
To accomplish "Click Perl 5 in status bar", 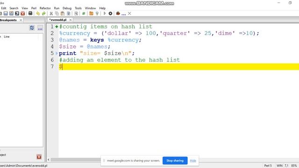I will click(x=268, y=166).
